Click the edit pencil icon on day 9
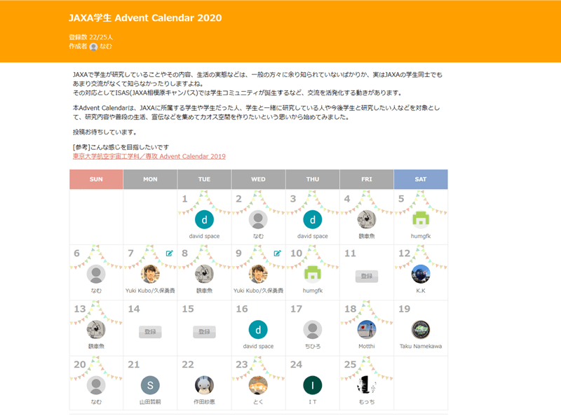This screenshot has height=416, width=561. [x=277, y=254]
